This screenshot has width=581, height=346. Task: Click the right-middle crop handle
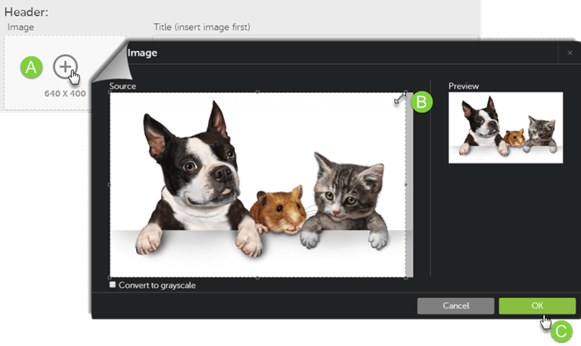point(406,184)
